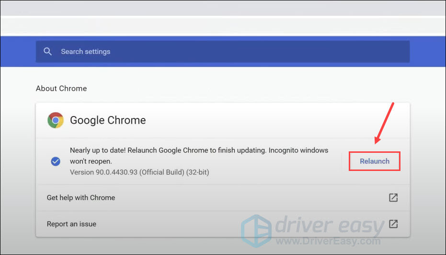The height and width of the screenshot is (255, 446).
Task: Click the magnifier icon in the search bar
Action: click(47, 52)
